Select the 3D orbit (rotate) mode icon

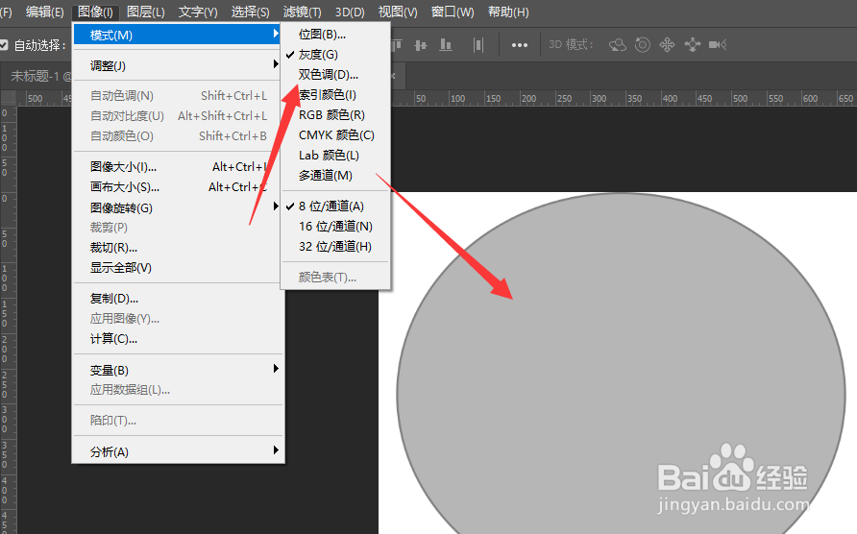(618, 45)
